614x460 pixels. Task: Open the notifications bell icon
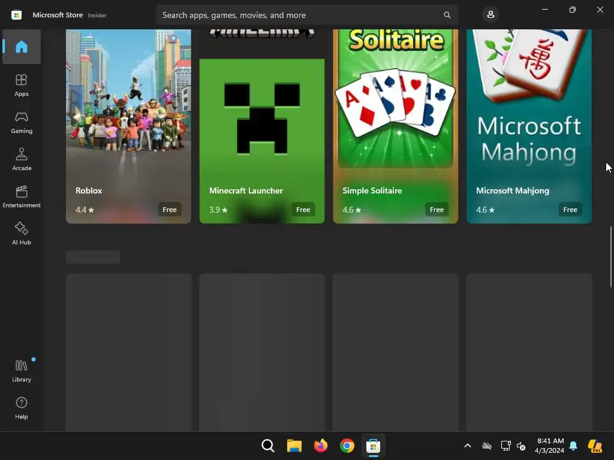[x=573, y=446]
